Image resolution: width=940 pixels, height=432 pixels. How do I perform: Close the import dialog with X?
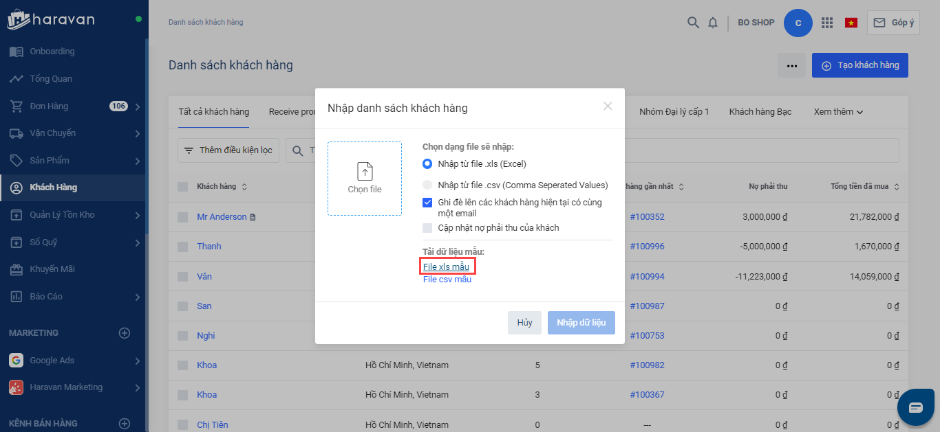(x=608, y=106)
